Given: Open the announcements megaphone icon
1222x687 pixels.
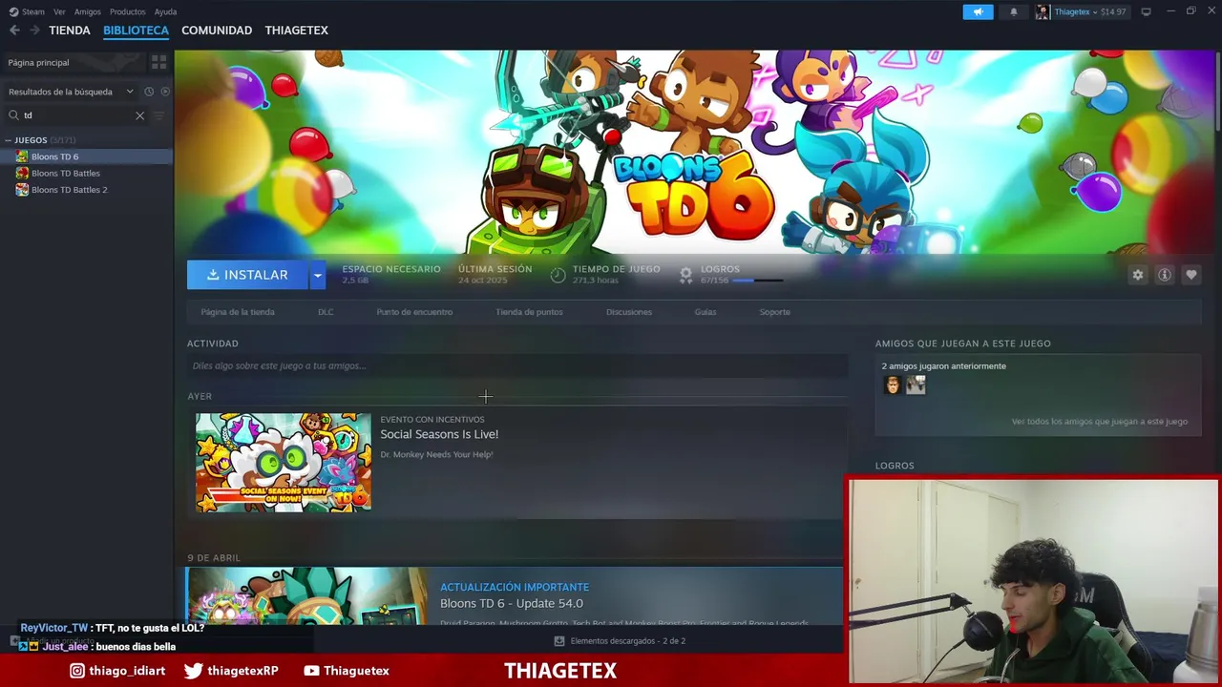Looking at the screenshot, I should pos(978,11).
